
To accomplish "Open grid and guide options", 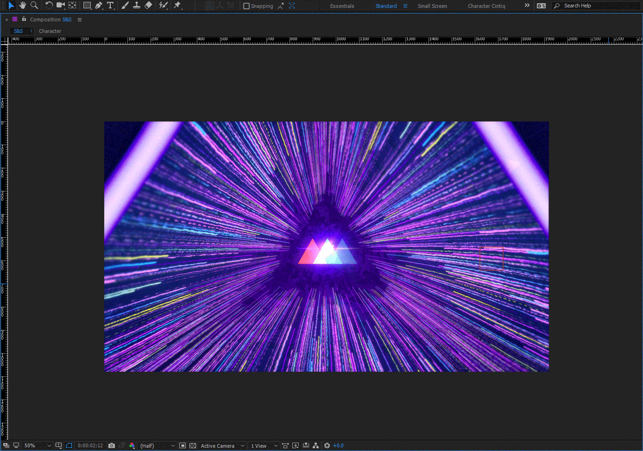I will coord(58,445).
